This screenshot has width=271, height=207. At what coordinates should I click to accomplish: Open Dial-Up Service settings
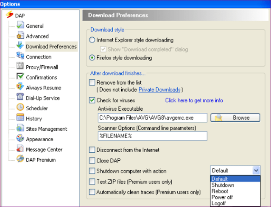43,98
